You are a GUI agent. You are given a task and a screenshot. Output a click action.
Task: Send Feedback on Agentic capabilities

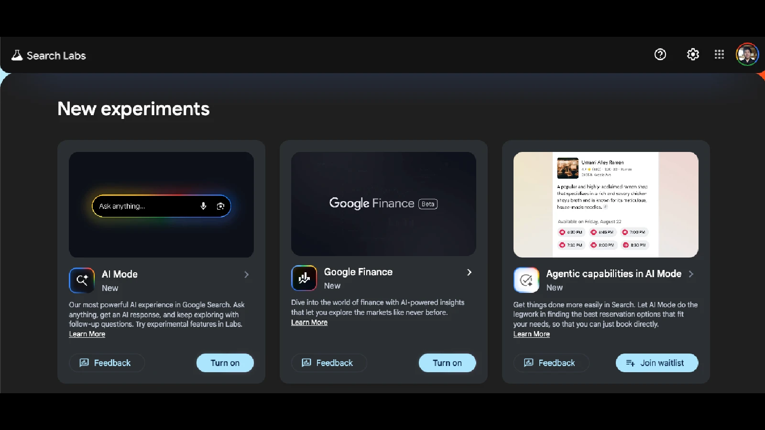[x=551, y=363]
